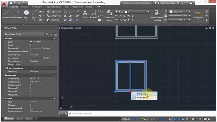Click the Цвет ПоСлою color swatch

tap(31, 42)
